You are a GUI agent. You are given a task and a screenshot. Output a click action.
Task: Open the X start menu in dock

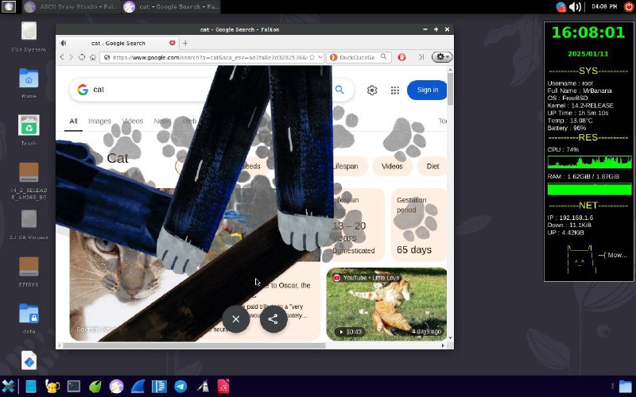[8, 386]
